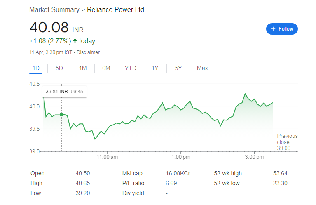The image size is (316, 205).
Task: Switch to YTD chart view
Action: (130, 68)
